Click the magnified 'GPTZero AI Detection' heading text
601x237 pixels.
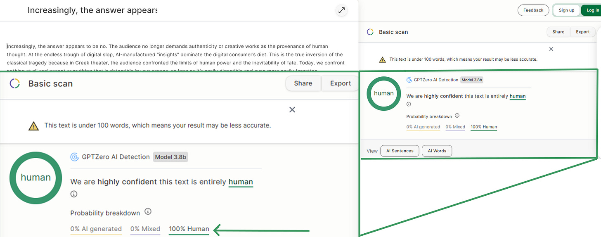click(116, 157)
